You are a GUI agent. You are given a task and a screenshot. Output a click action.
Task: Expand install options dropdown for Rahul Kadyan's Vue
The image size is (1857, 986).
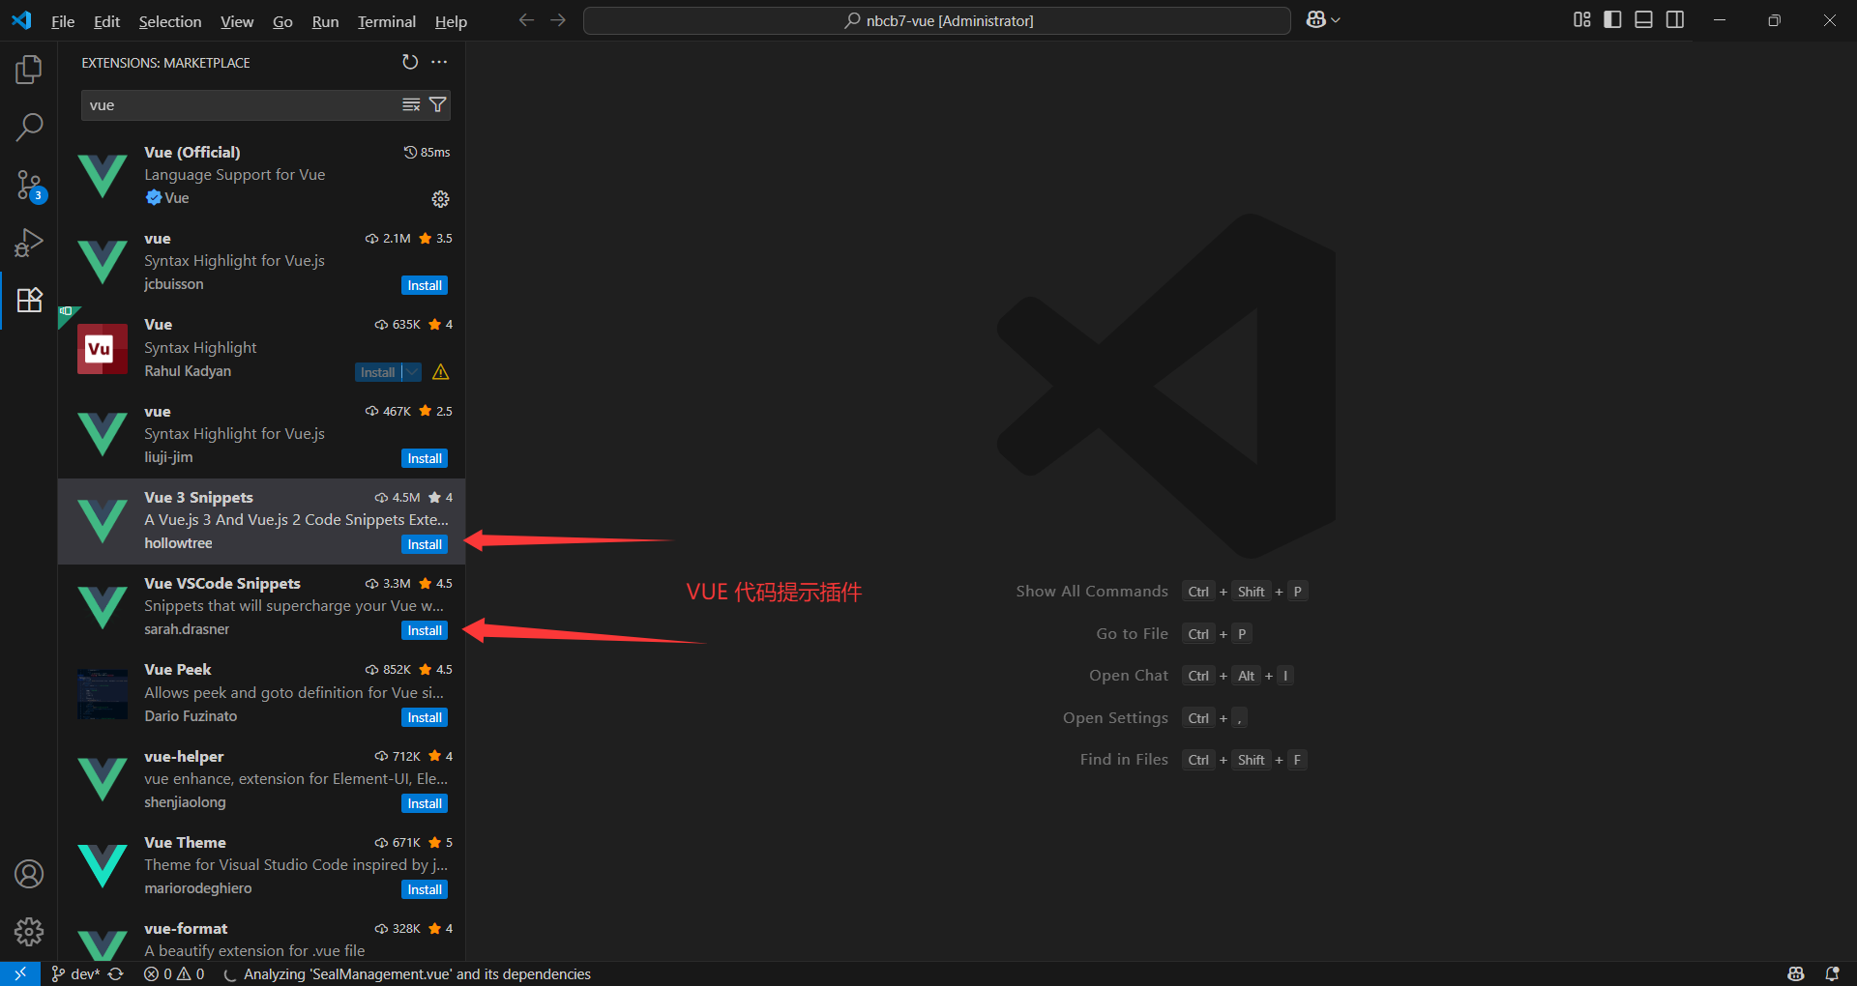click(412, 372)
